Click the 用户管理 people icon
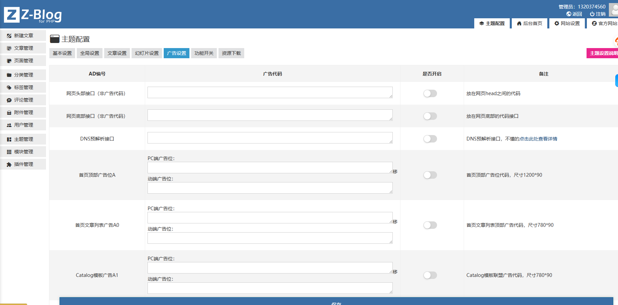Screen dimensions: 618x305 coord(9,125)
